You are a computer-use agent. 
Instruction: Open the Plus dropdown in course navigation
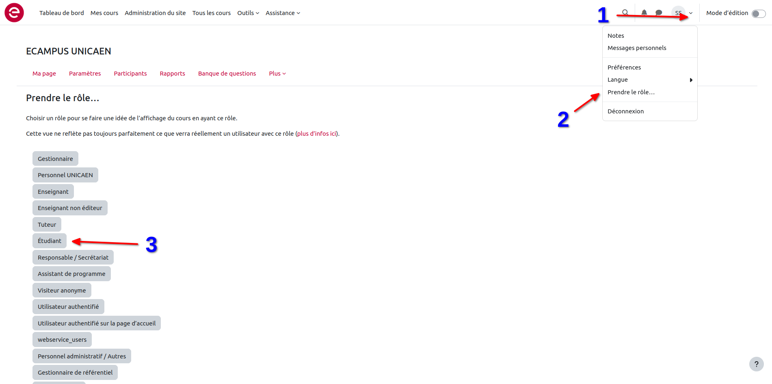coord(277,74)
